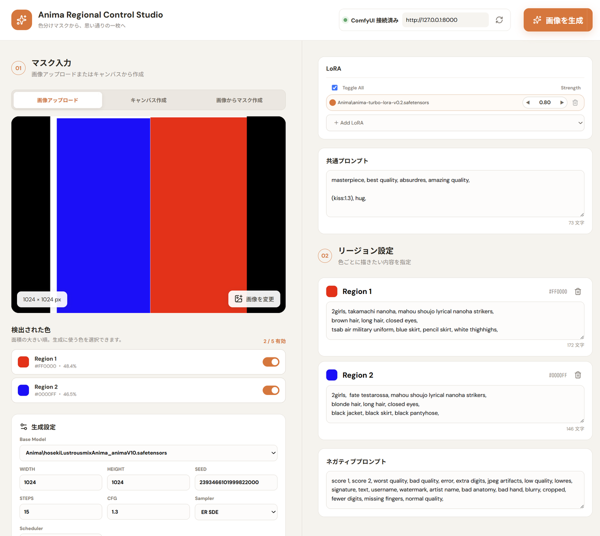This screenshot has width=600, height=536.
Task: Click the ComfyUI 接続済み status indicator
Action: tap(370, 20)
